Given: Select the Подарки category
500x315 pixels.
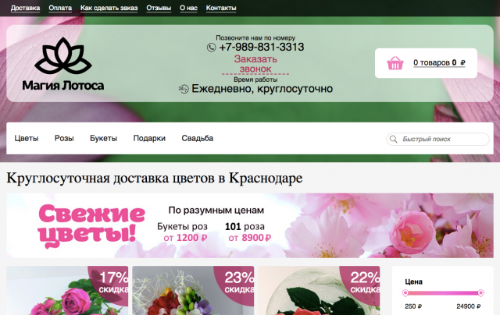Looking at the screenshot, I should tap(149, 139).
